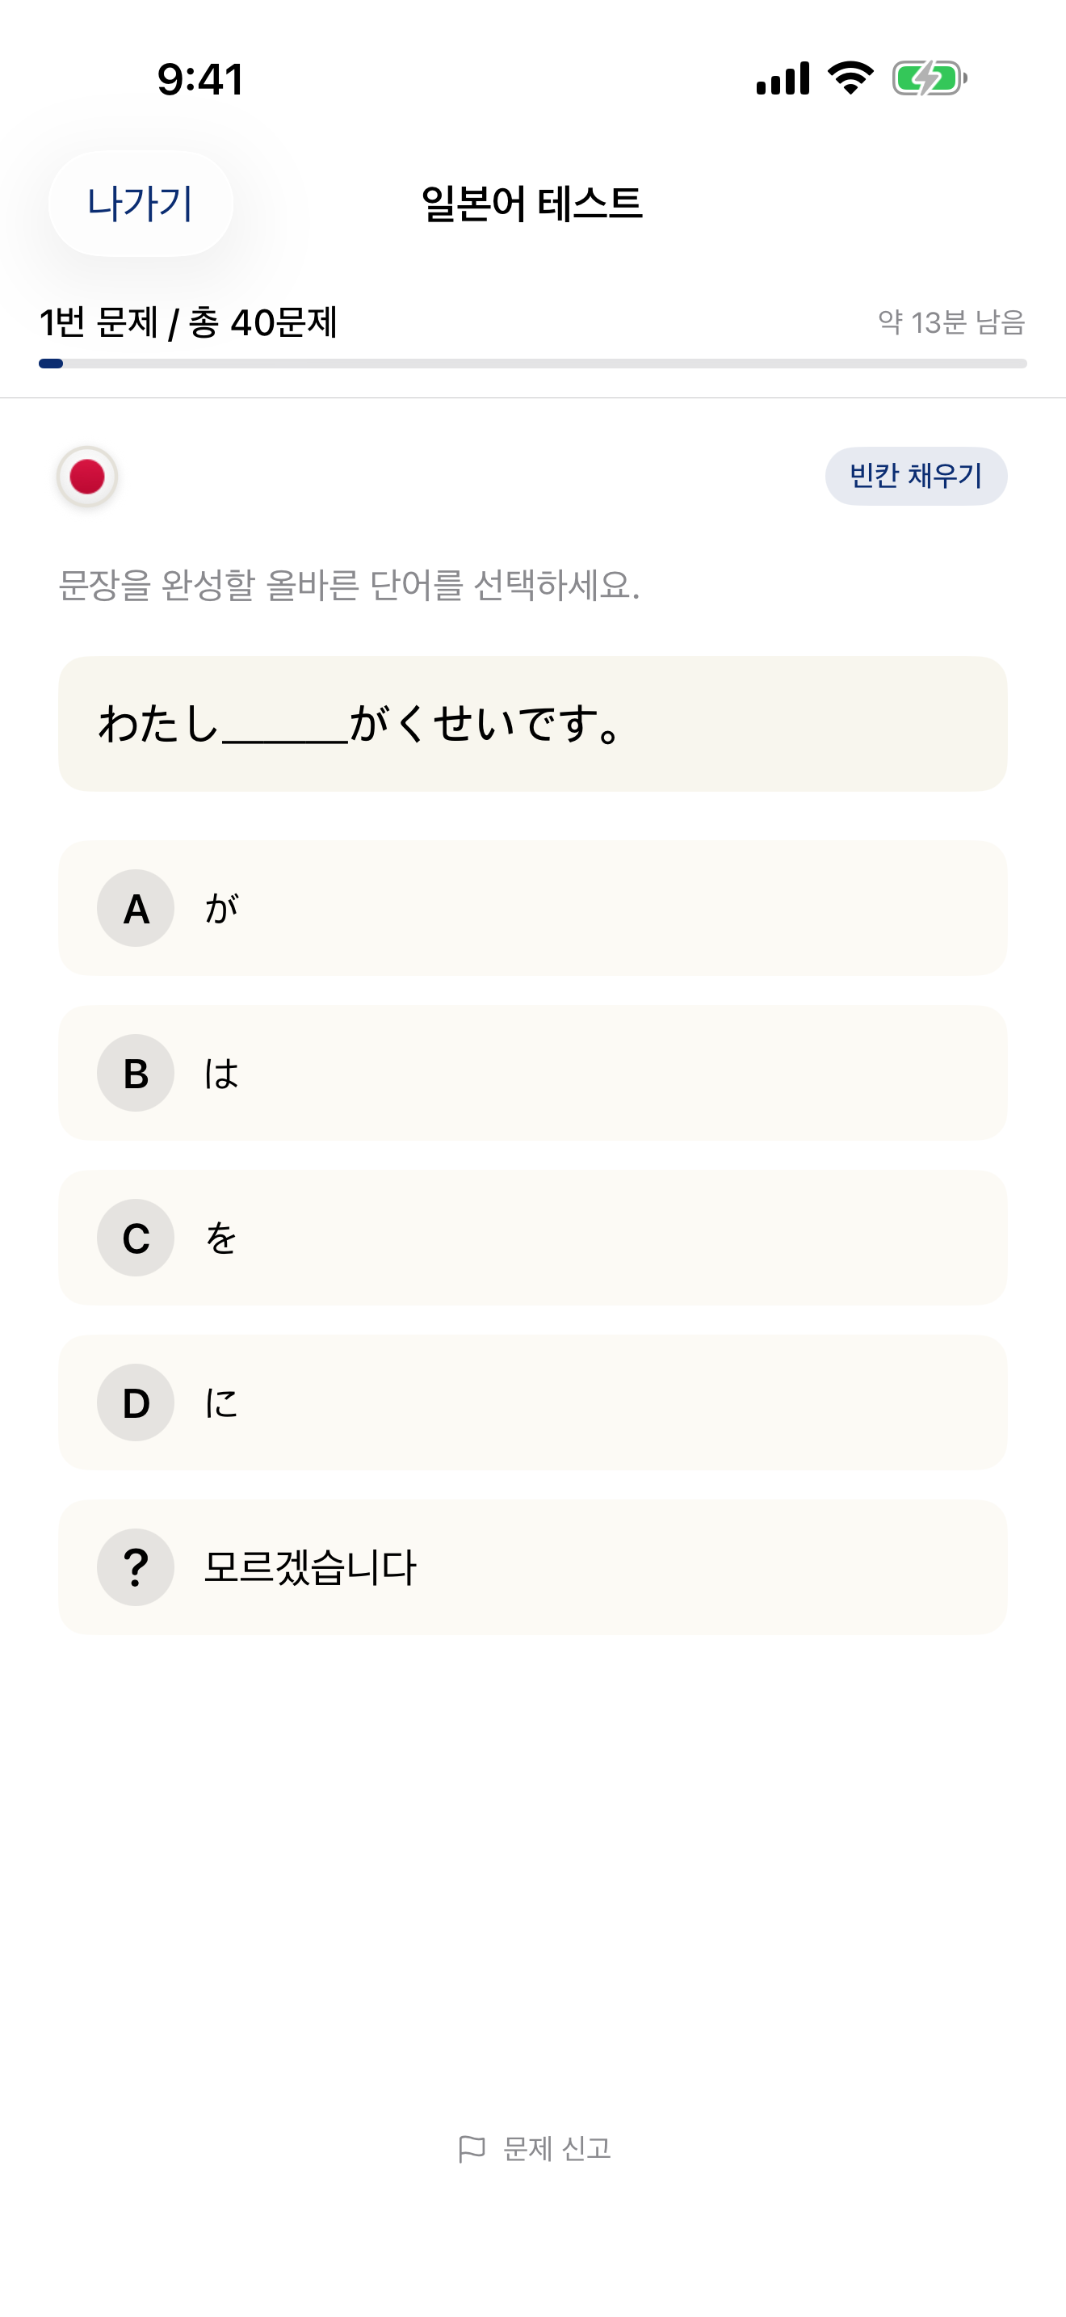Click the circled letter A icon
The height and width of the screenshot is (2317, 1066).
pyautogui.click(x=135, y=908)
